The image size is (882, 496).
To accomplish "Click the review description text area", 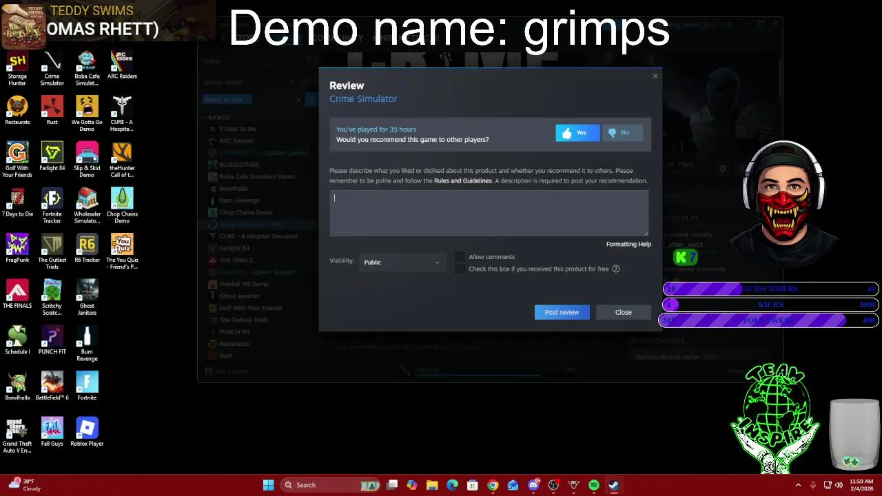I will pos(489,212).
